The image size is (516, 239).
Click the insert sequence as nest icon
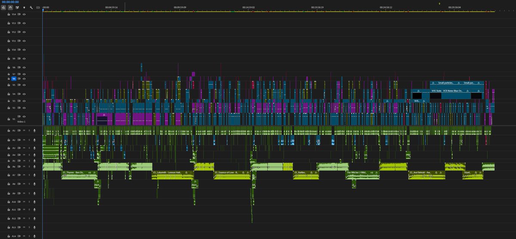point(3,7)
